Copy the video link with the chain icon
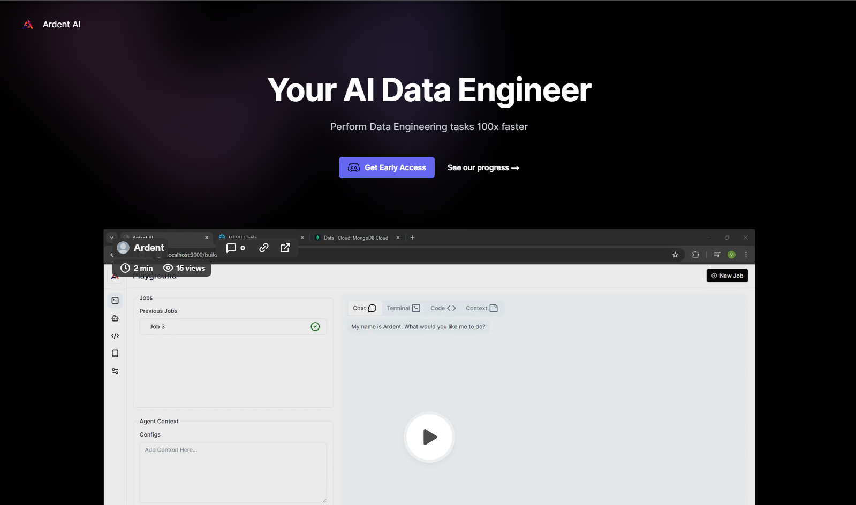 [x=264, y=248]
